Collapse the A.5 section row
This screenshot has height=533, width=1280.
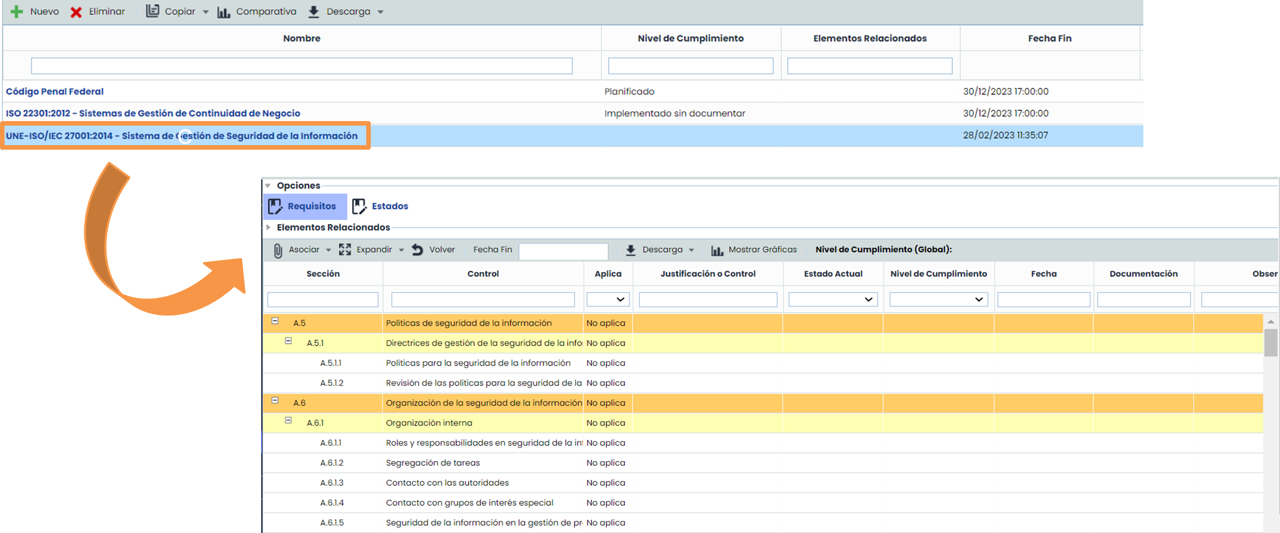pos(275,321)
